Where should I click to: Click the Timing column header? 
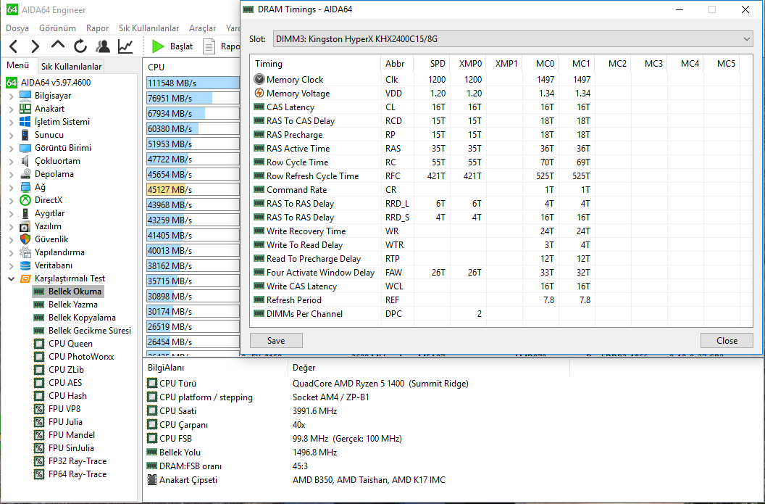[316, 64]
